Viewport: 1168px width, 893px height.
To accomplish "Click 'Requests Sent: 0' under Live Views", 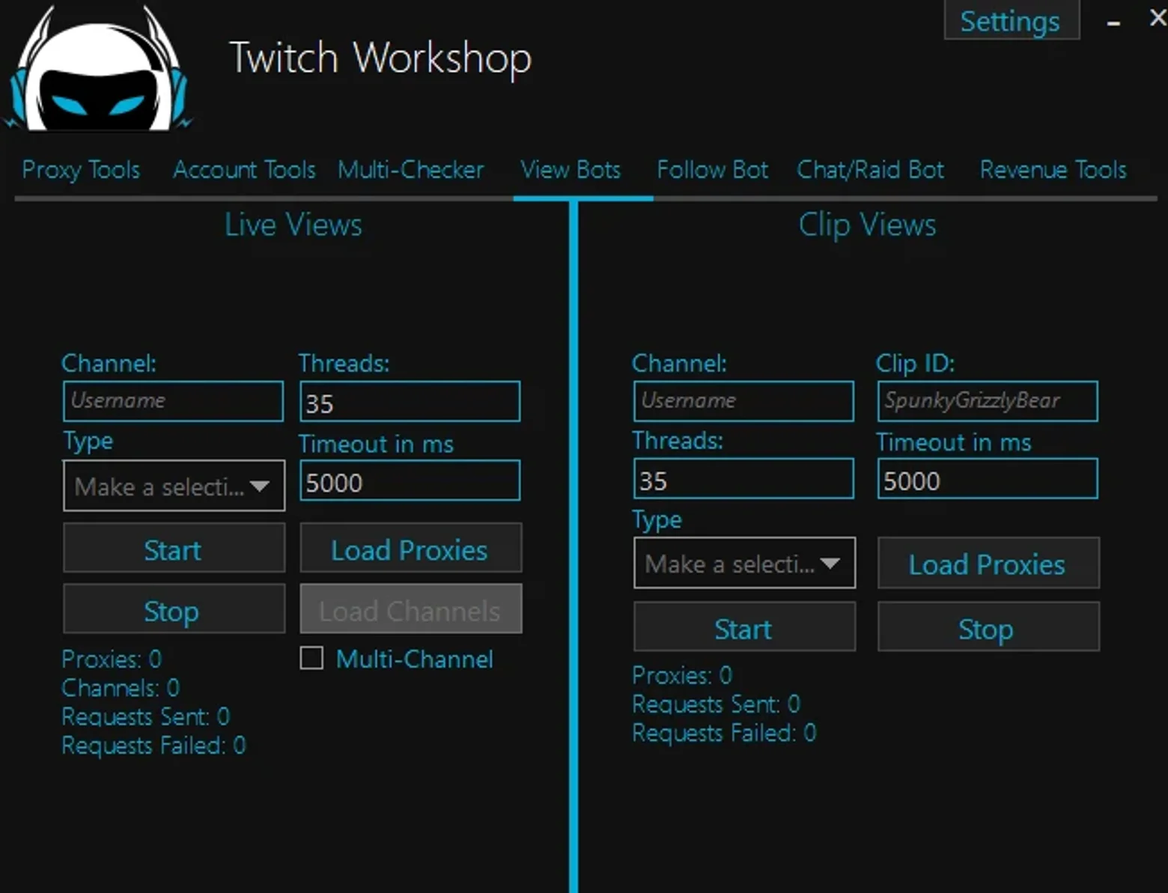I will 146,716.
